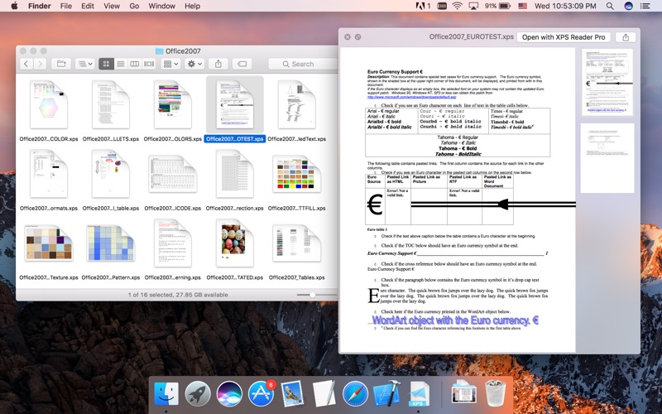Click Open with XPS Reader Pro button
Viewport: 662px width, 414px height.
click(x=564, y=37)
